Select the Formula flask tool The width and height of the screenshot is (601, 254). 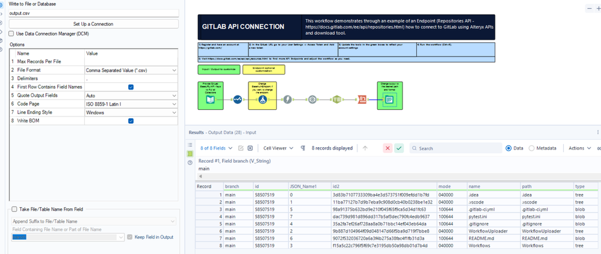(x=262, y=100)
